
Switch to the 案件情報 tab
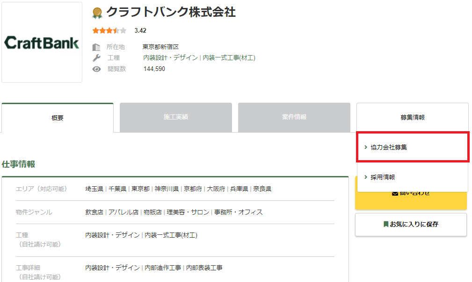294,118
